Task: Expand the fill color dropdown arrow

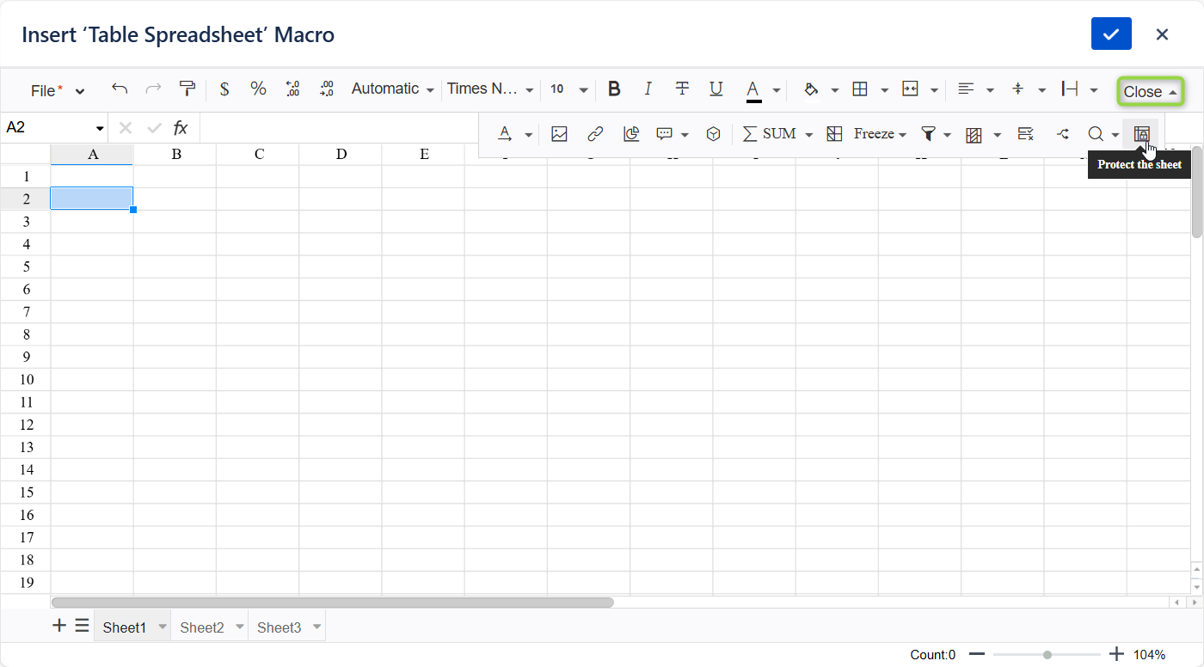Action: (834, 90)
